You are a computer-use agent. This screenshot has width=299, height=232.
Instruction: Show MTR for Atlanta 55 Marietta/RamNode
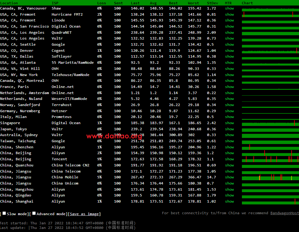coord(229,63)
